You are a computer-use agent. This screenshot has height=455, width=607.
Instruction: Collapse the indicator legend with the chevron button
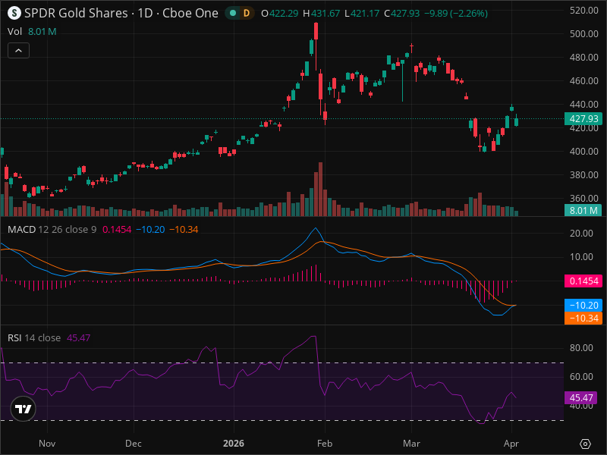tap(18, 51)
